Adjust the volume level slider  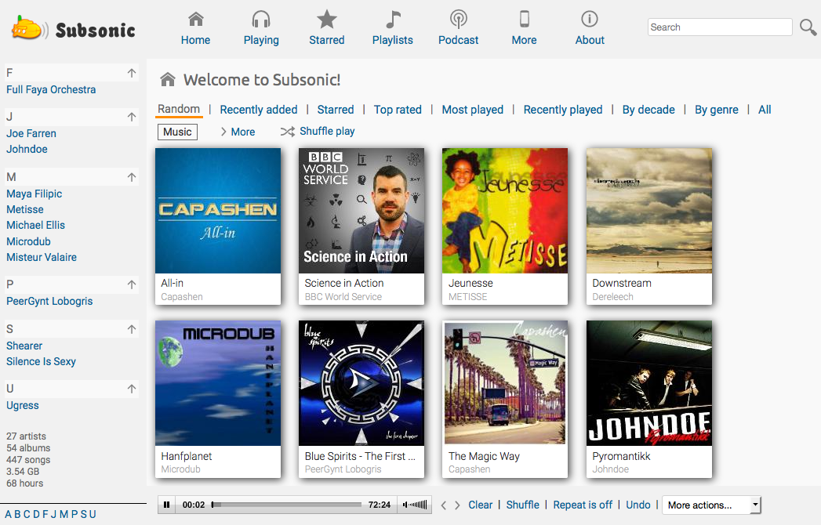tap(419, 505)
